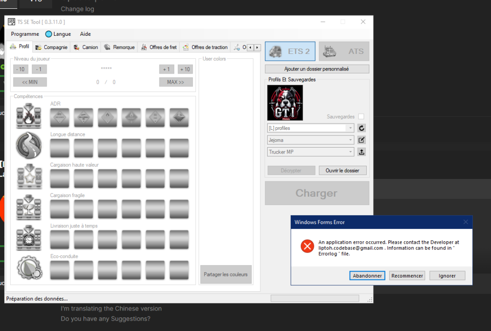
Task: Open the Compagnie tab
Action: [x=52, y=48]
